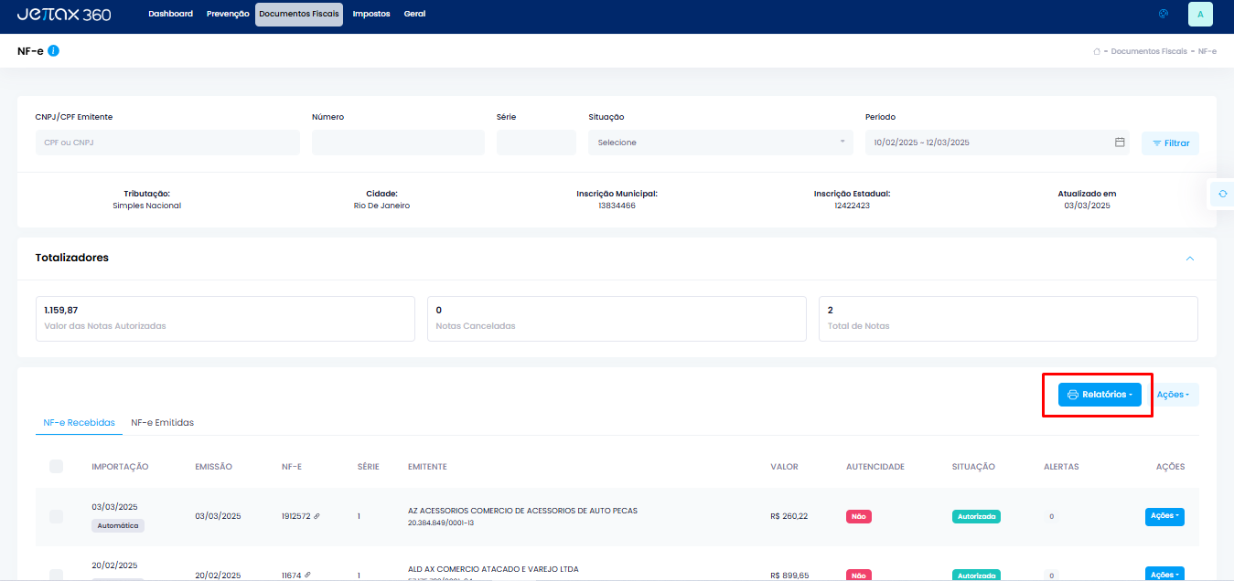Click the ALERTAS column header
The width and height of the screenshot is (1234, 581).
coord(1061,467)
